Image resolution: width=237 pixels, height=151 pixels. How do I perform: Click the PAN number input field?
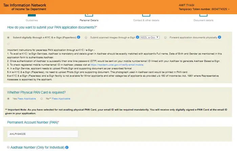[x=42, y=134]
